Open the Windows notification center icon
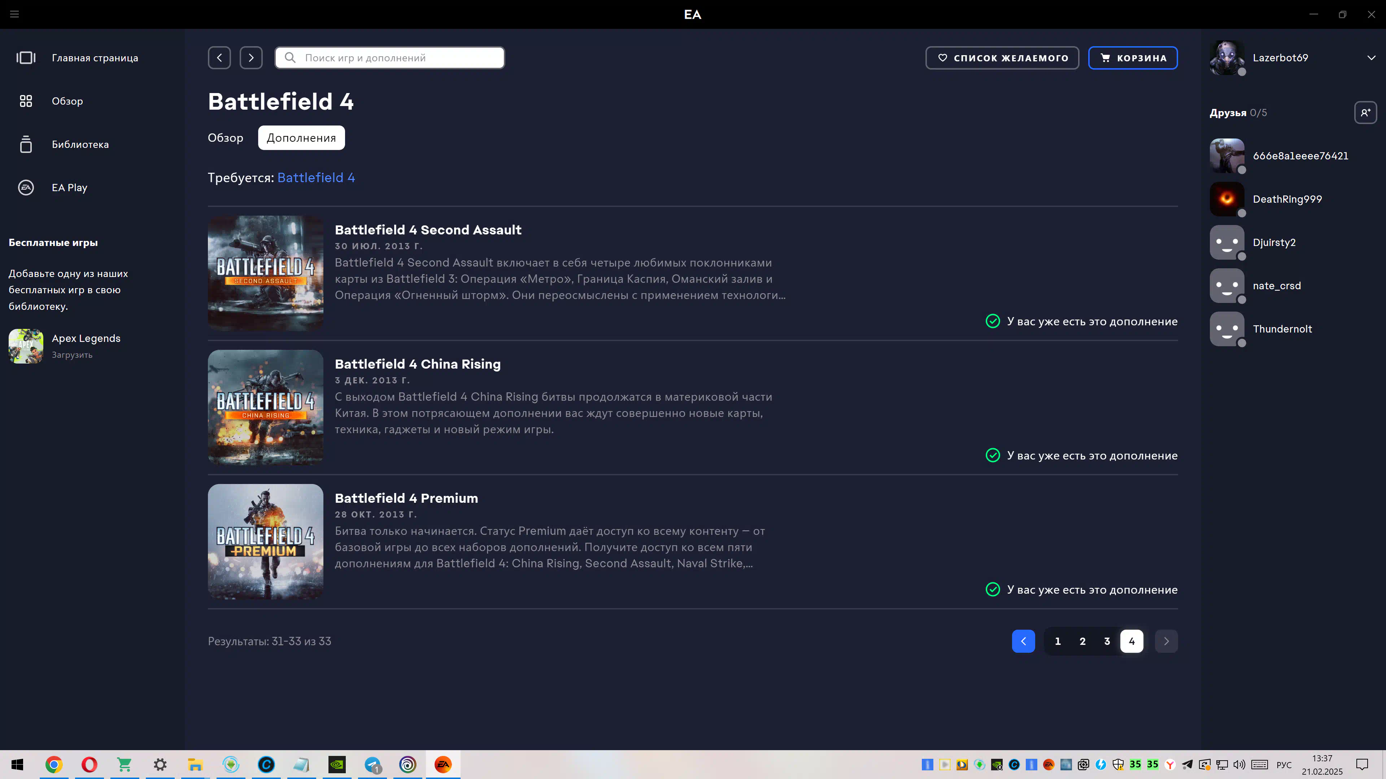Image resolution: width=1386 pixels, height=779 pixels. (1362, 765)
